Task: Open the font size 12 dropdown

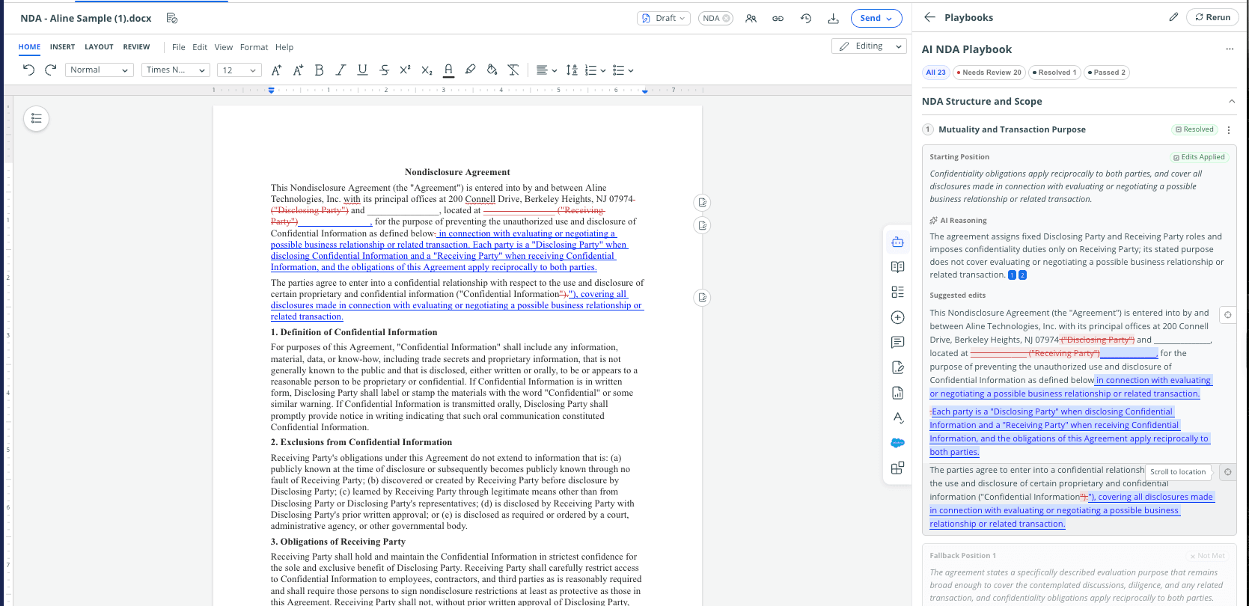Action: (239, 70)
